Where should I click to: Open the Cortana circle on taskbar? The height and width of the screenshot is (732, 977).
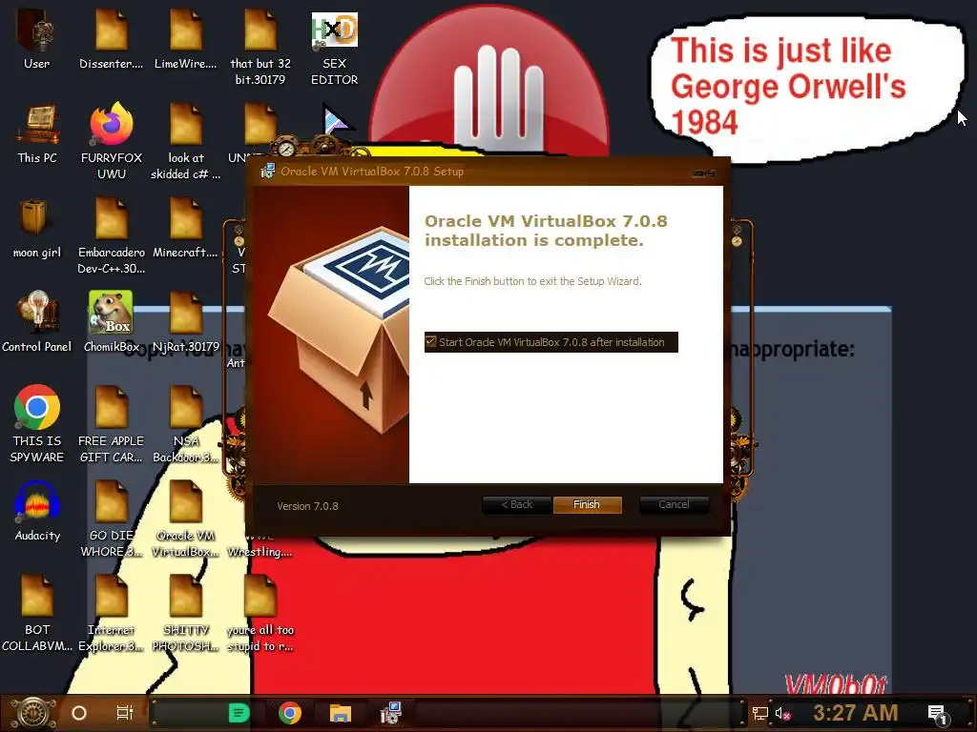[79, 713]
